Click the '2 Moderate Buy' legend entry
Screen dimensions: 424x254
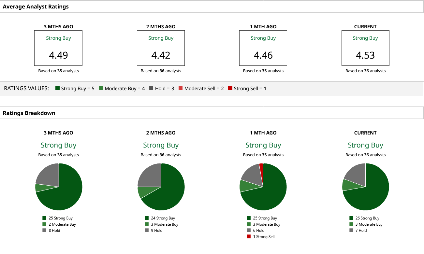pyautogui.click(x=59, y=224)
